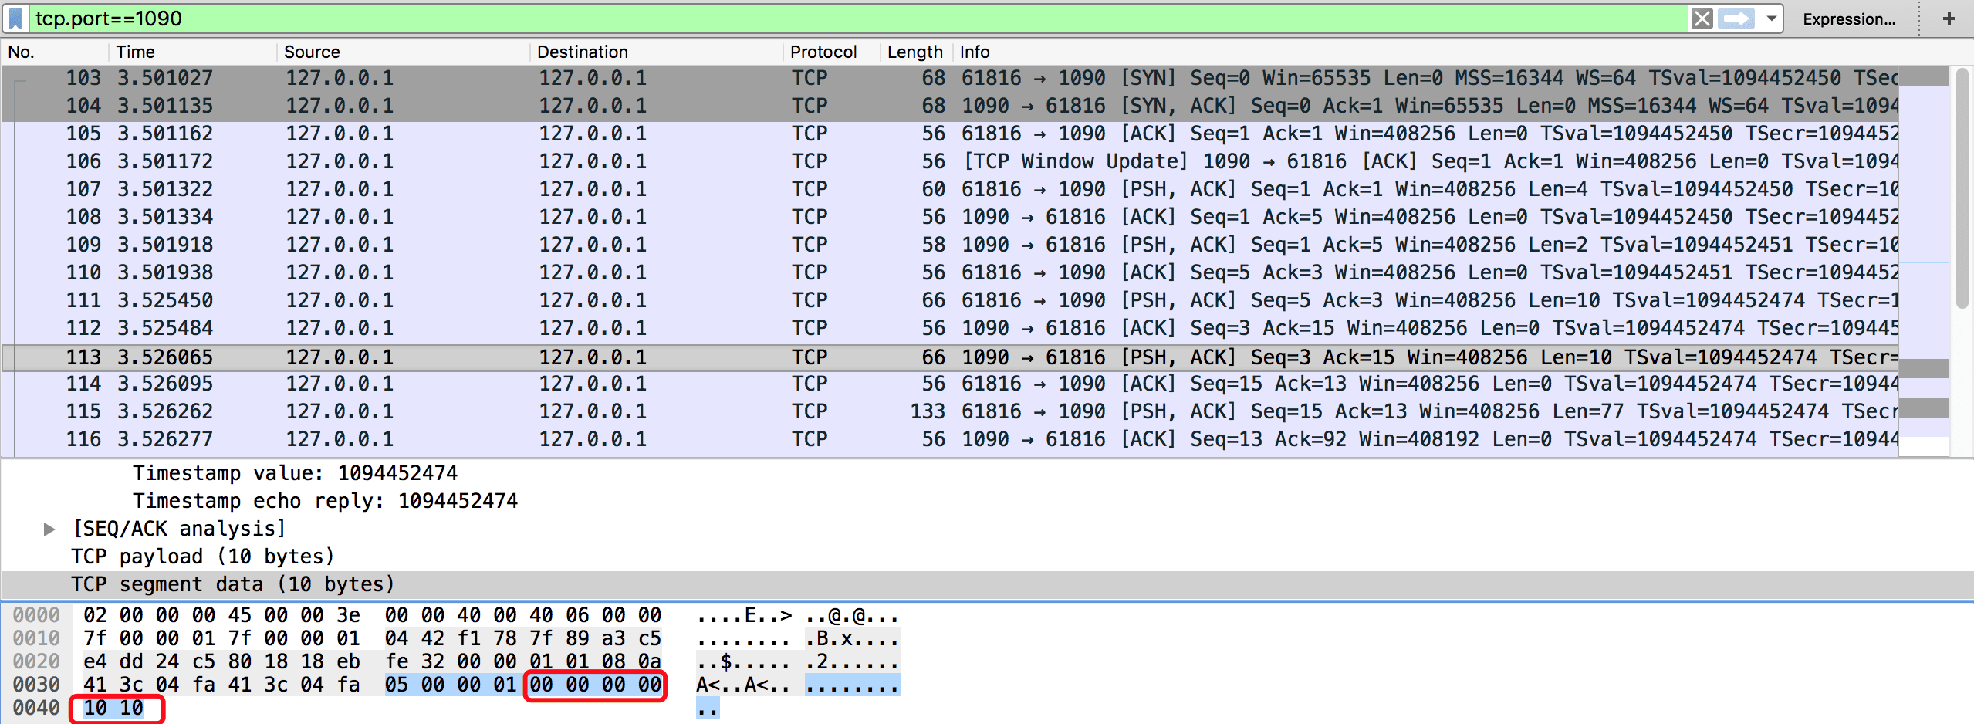Add a filter button with the plus icon
Image resolution: width=1974 pixels, height=724 pixels.
click(x=1949, y=19)
